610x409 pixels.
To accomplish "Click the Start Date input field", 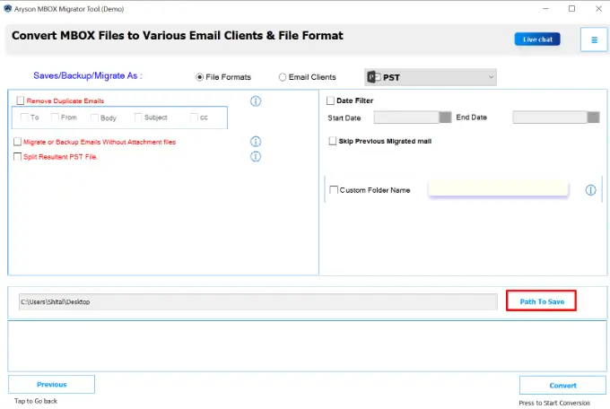I will (x=406, y=117).
